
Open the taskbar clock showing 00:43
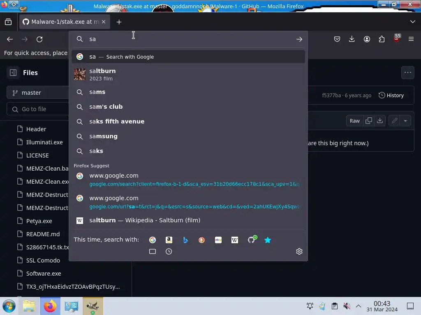coord(382,306)
